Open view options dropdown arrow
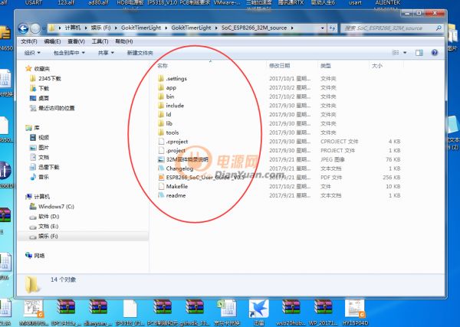460x327 pixels. [405, 53]
